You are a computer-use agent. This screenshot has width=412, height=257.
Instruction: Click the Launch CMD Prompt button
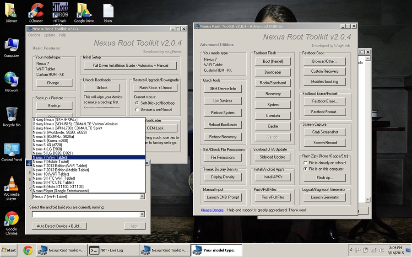click(223, 198)
